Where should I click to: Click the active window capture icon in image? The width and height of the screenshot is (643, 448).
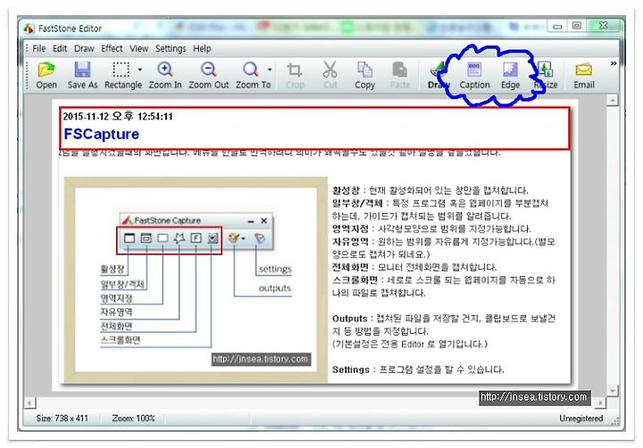pos(129,237)
